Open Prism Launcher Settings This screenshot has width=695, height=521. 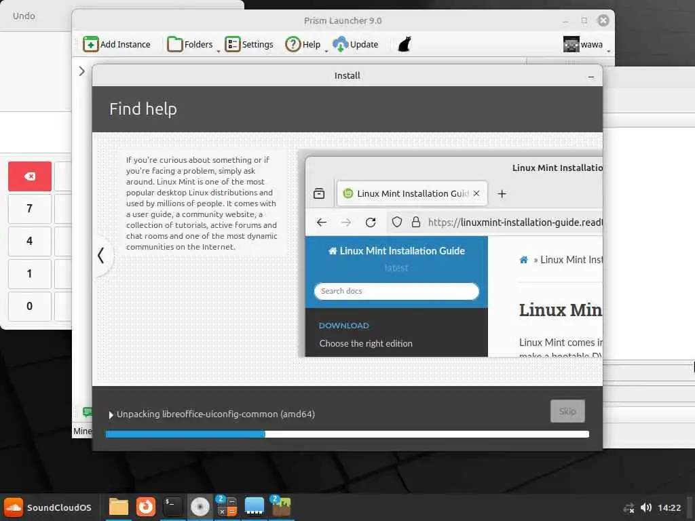click(x=249, y=44)
